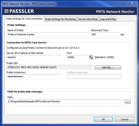Click the 'Configured as Local Probe' text line
This screenshot has width=139, height=126.
(43, 48)
